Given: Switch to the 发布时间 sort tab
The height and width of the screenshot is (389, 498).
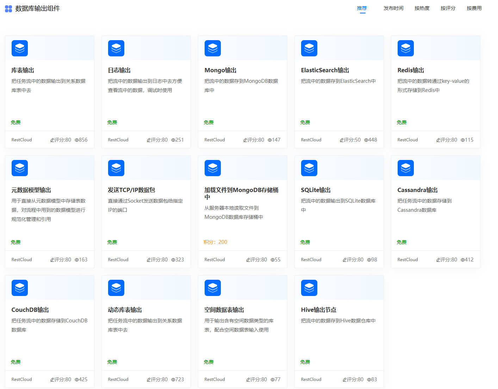Looking at the screenshot, I should pos(393,8).
